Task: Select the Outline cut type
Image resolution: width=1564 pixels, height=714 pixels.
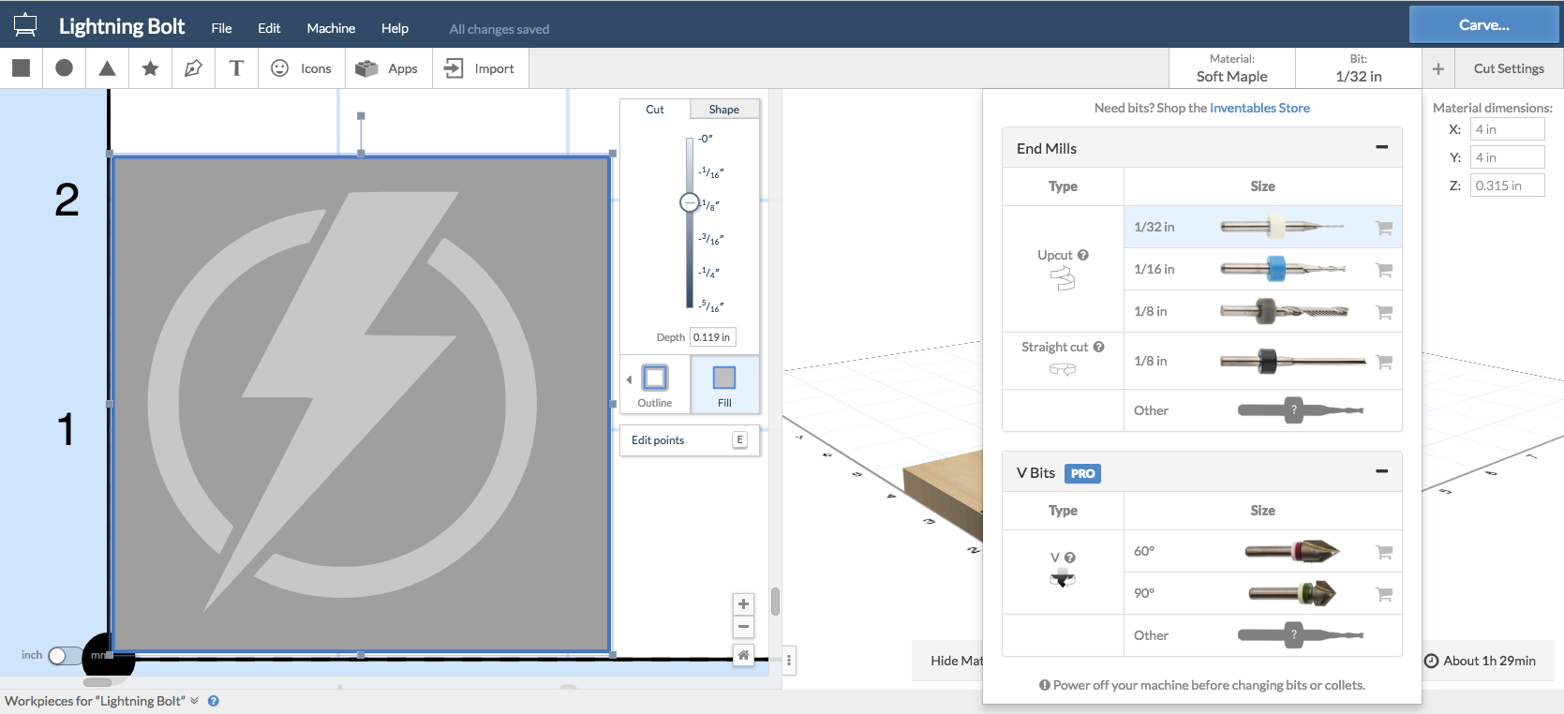Action: click(x=655, y=385)
